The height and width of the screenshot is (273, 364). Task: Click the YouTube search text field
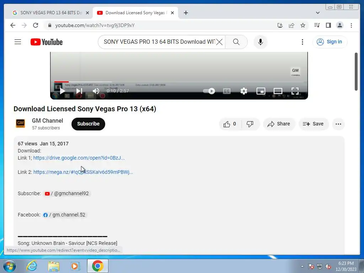point(159,42)
